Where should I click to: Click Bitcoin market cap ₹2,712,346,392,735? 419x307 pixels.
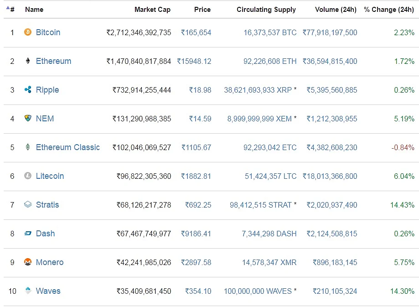(139, 33)
